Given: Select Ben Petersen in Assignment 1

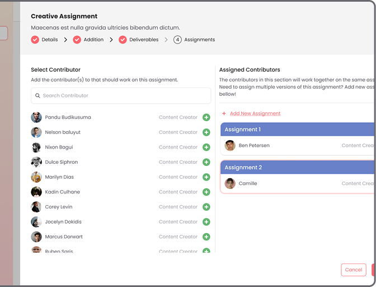Looking at the screenshot, I should (x=254, y=146).
